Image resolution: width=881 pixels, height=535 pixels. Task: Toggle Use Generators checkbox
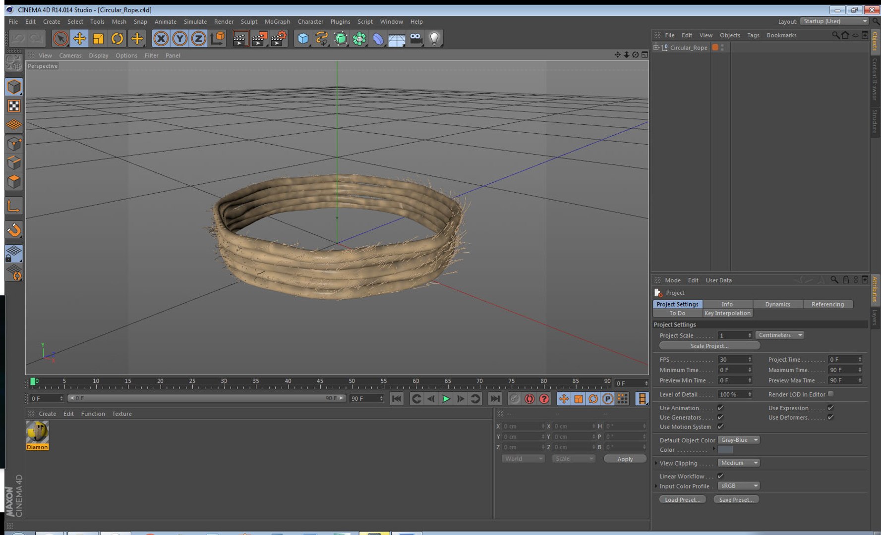(x=720, y=417)
